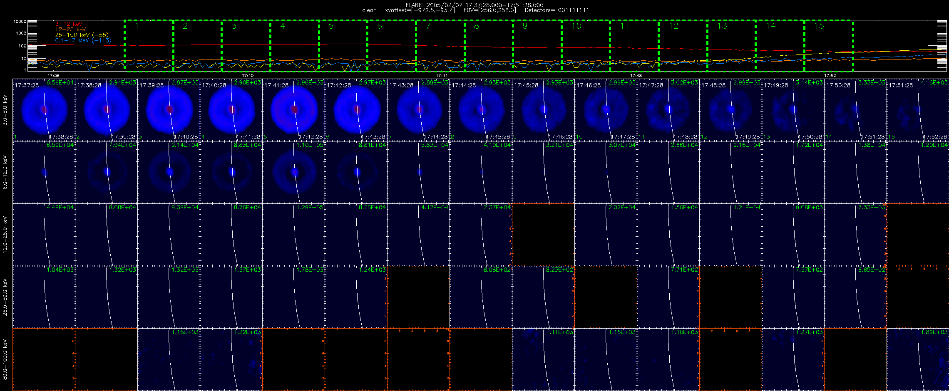
Task: Click the Detectors= 001111111 text
Action: click(556, 10)
